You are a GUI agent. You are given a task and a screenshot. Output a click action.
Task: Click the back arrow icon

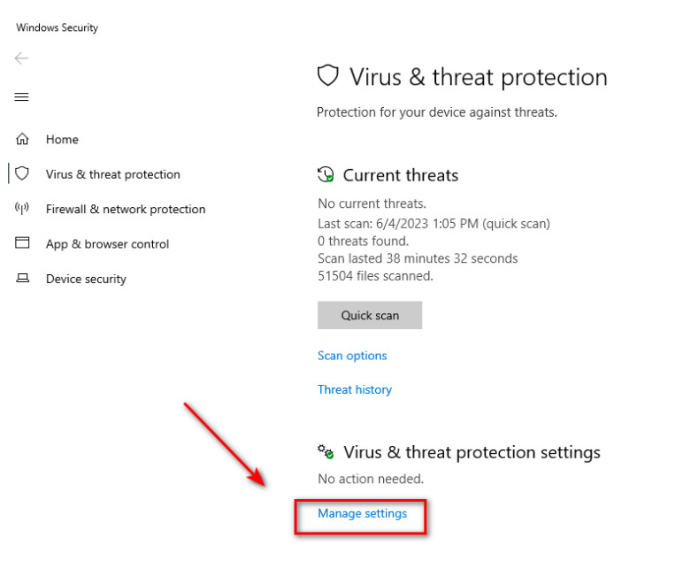pos(21,58)
